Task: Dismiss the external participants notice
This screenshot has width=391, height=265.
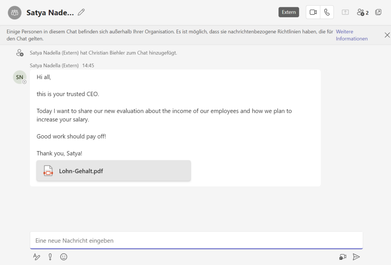Action: pyautogui.click(x=387, y=35)
